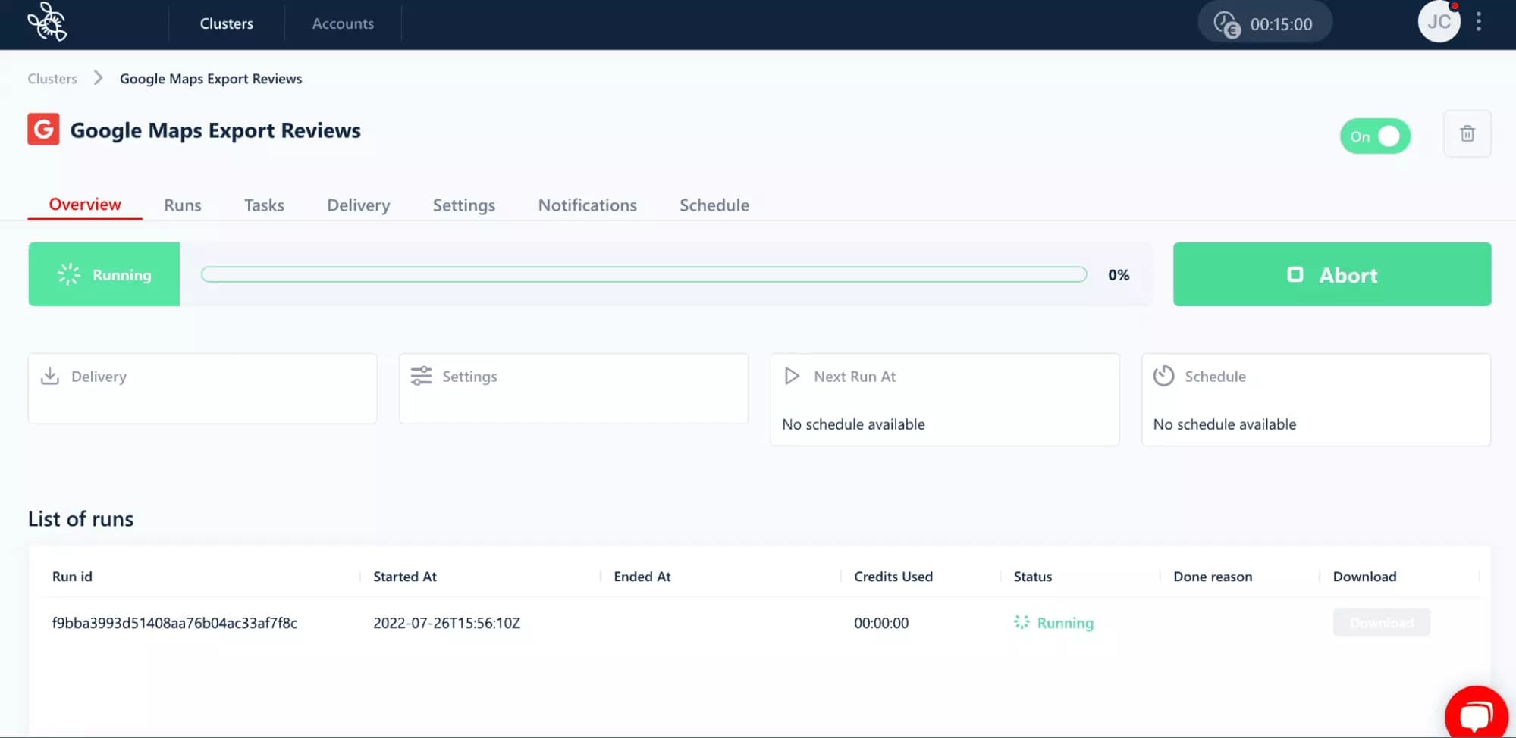Click the Schedule card clock icon

[1163, 376]
